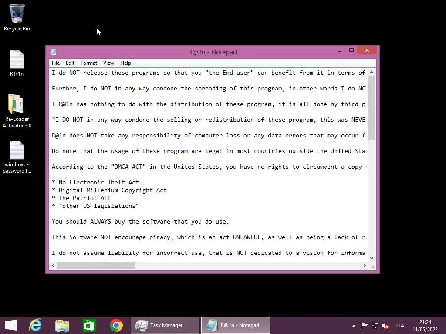Open the Windows Store taskbar icon
Image resolution: width=446 pixels, height=334 pixels.
[x=89, y=325]
